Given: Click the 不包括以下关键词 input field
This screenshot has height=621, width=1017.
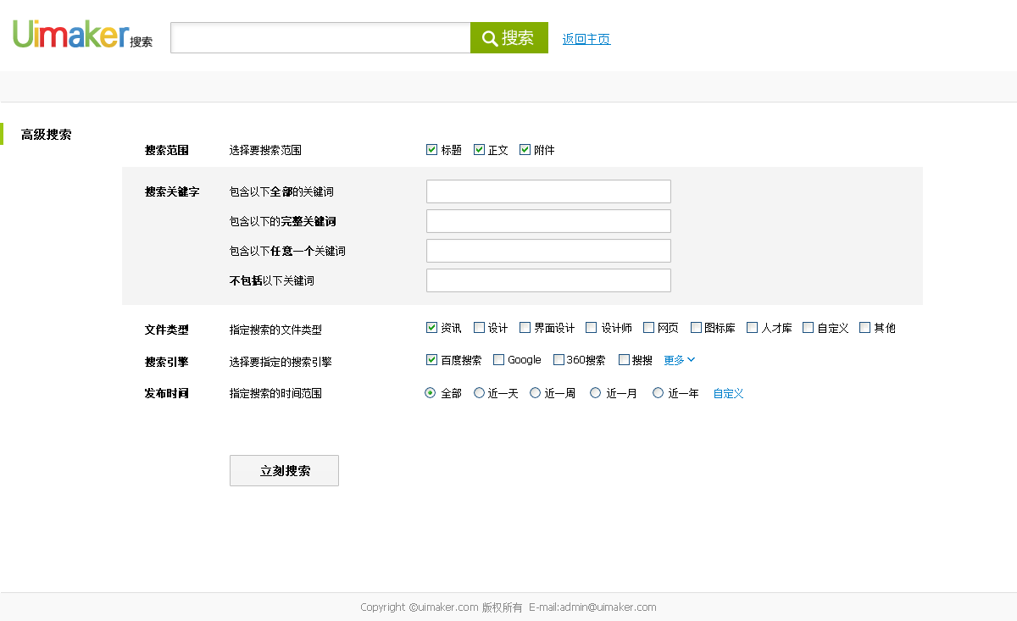Looking at the screenshot, I should (548, 280).
